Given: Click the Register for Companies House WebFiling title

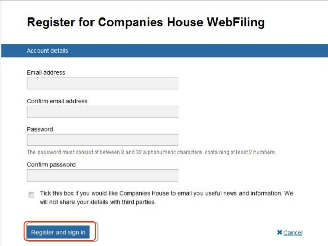Looking at the screenshot, I should pyautogui.click(x=146, y=23).
